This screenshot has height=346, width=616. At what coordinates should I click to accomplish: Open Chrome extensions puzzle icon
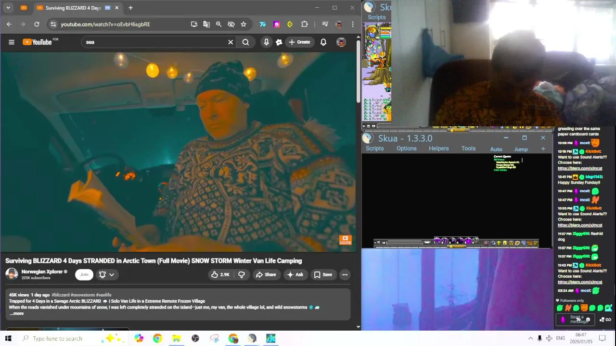click(304, 24)
